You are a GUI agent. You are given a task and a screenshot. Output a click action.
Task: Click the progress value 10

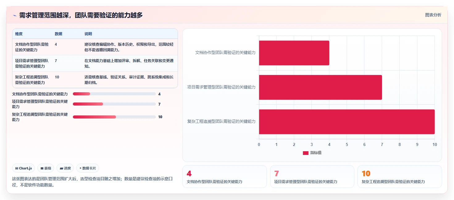point(160,117)
